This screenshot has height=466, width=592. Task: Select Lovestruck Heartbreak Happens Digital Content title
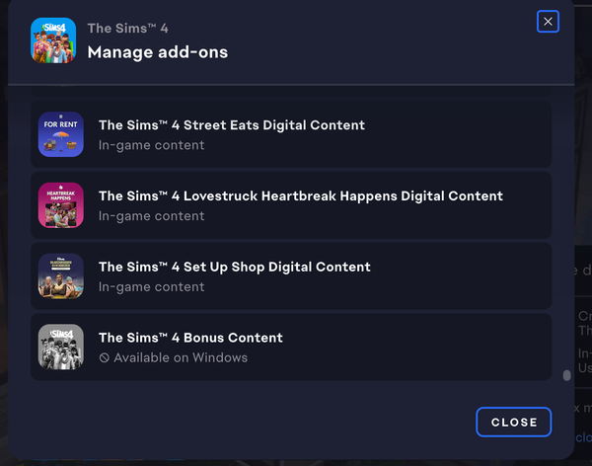click(x=300, y=196)
